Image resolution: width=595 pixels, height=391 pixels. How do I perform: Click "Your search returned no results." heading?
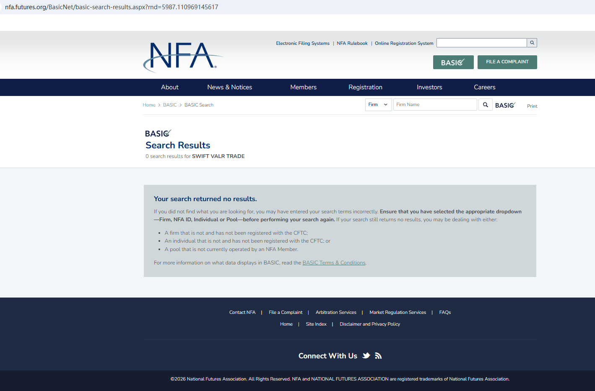point(205,199)
